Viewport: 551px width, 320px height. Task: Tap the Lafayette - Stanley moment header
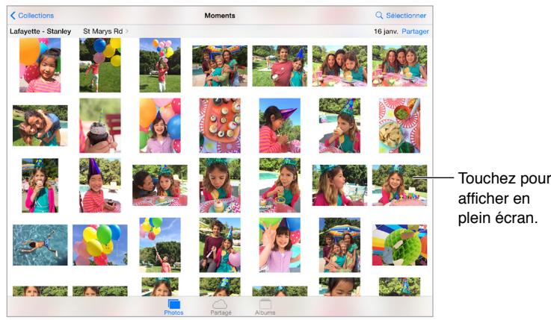point(40,31)
